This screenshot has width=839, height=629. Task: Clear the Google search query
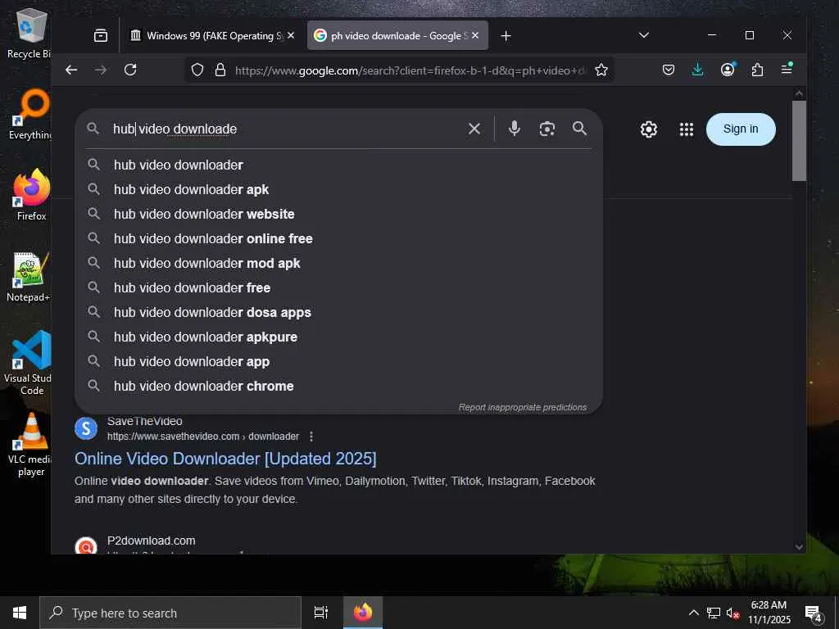point(474,129)
